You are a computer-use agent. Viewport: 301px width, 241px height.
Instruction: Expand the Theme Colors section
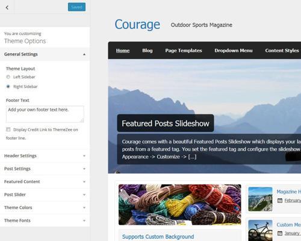(x=45, y=207)
